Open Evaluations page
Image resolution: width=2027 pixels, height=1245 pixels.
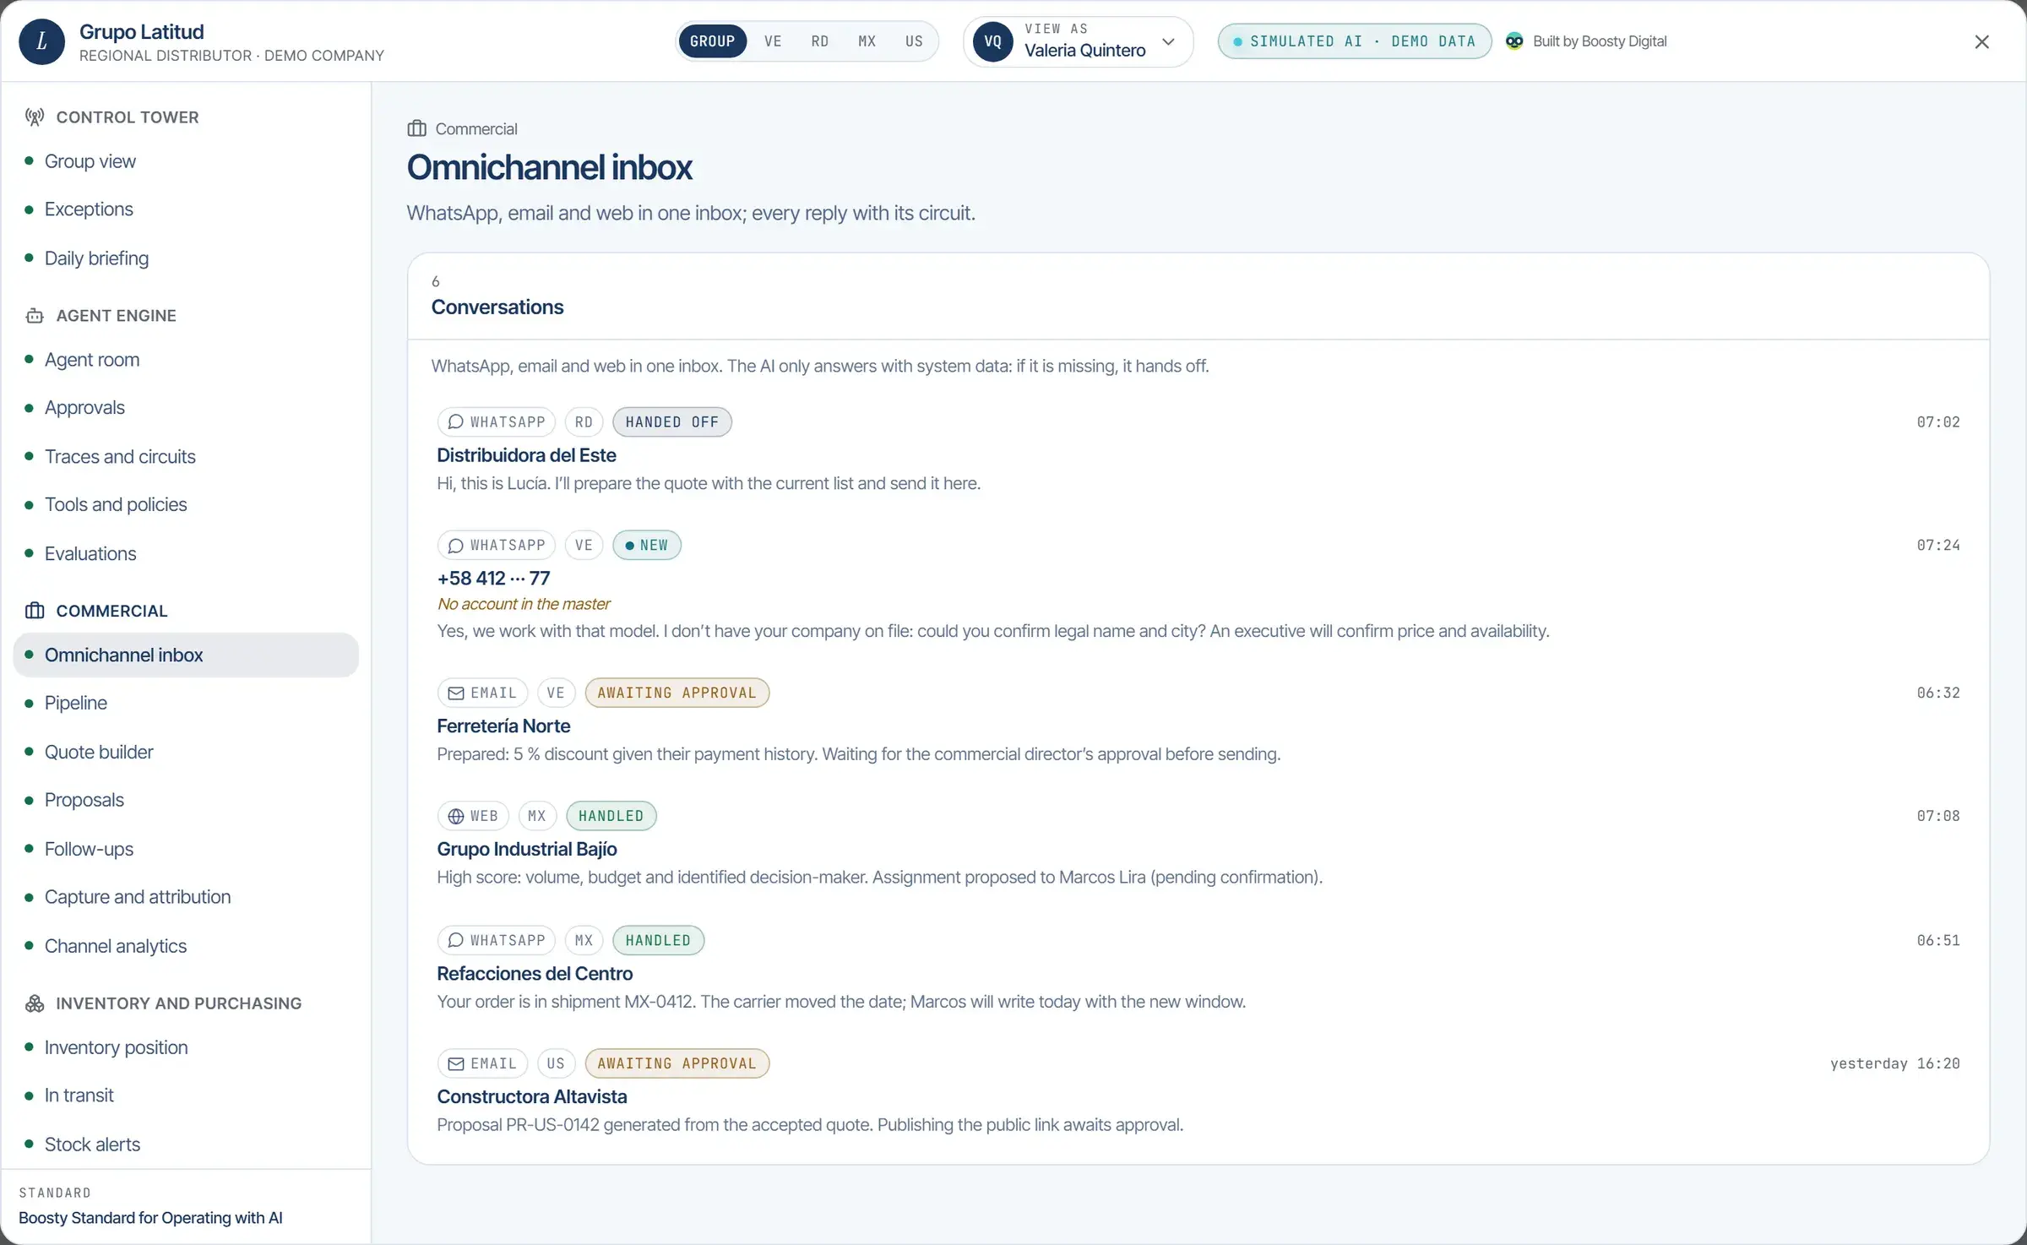click(186, 554)
